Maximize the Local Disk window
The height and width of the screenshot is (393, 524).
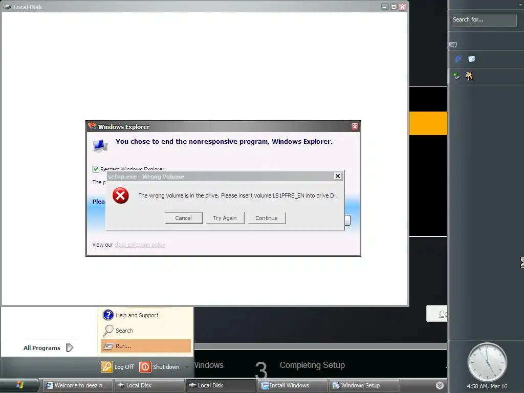pos(394,7)
